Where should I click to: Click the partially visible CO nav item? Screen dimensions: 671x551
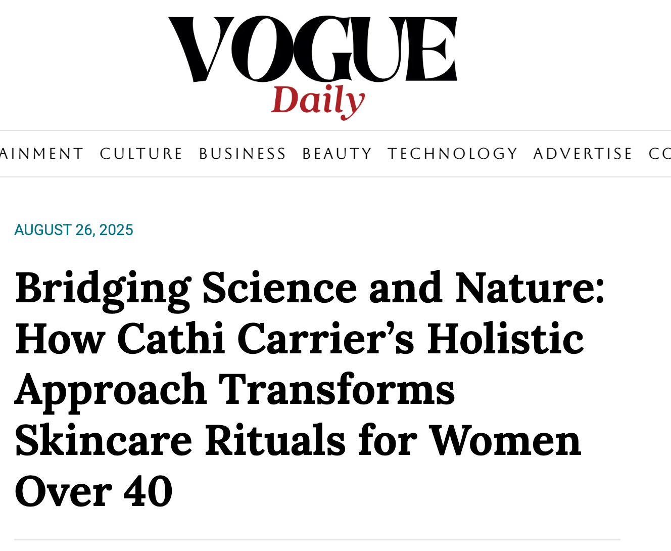tap(659, 154)
